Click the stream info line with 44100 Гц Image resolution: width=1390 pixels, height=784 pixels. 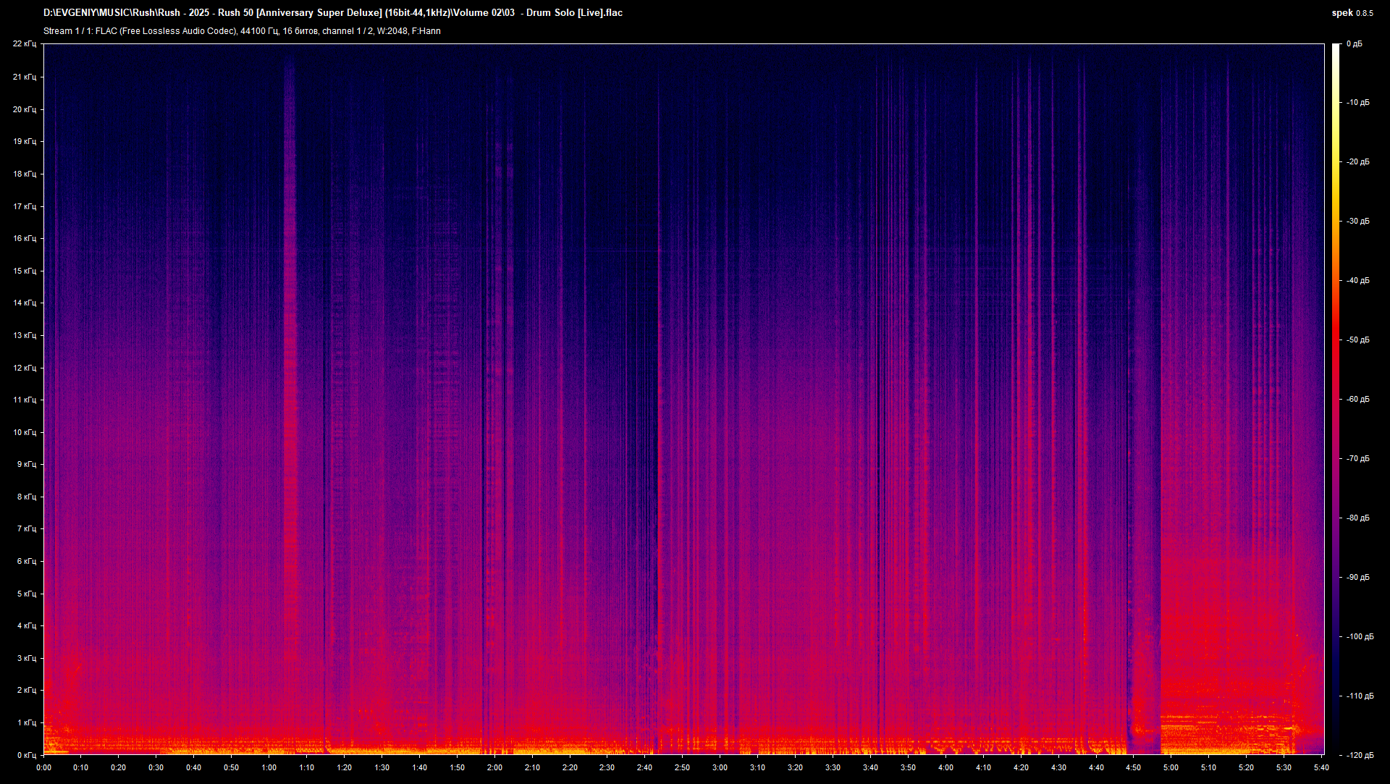click(242, 31)
